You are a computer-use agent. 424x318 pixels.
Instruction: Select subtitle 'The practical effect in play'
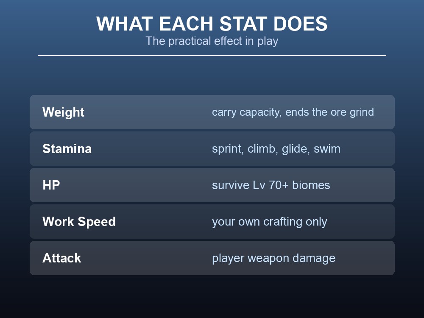click(x=212, y=41)
